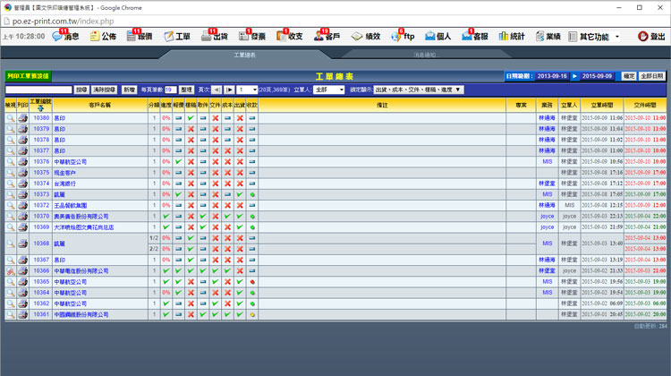Open the 消息 messages menu icon
The height and width of the screenshot is (376, 671).
59,37
